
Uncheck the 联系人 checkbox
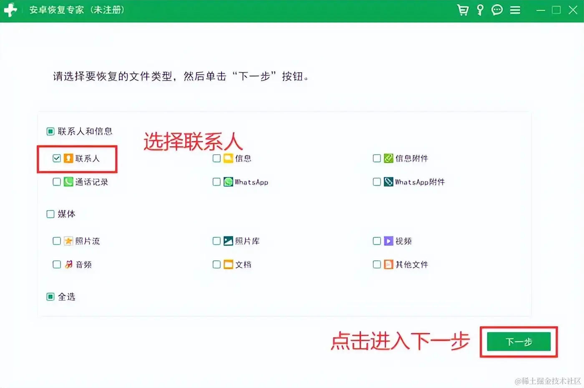57,159
